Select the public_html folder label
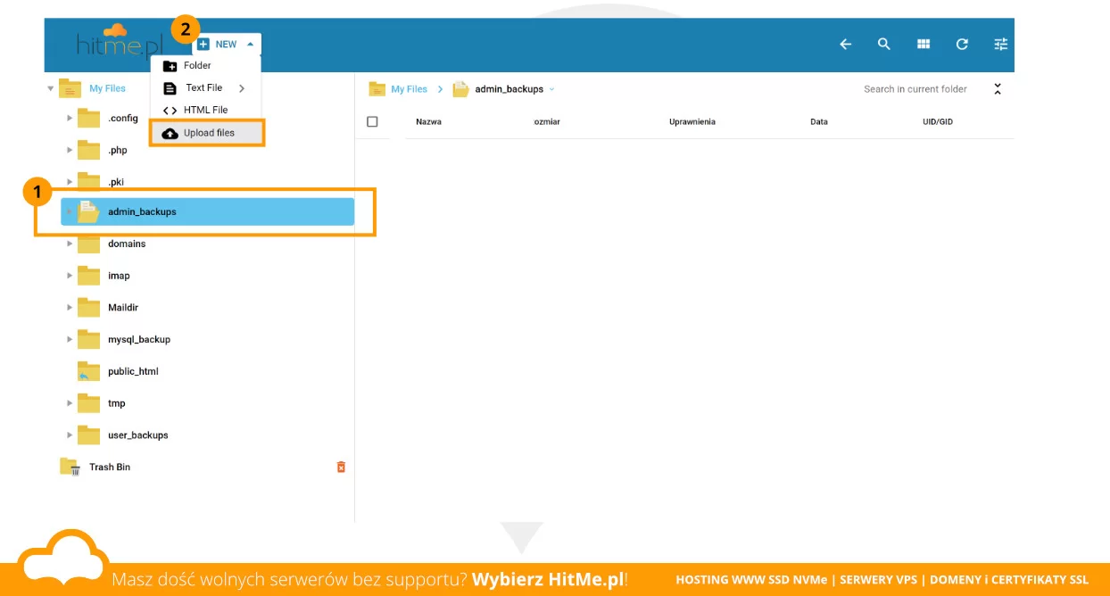The width and height of the screenshot is (1110, 596). [133, 371]
